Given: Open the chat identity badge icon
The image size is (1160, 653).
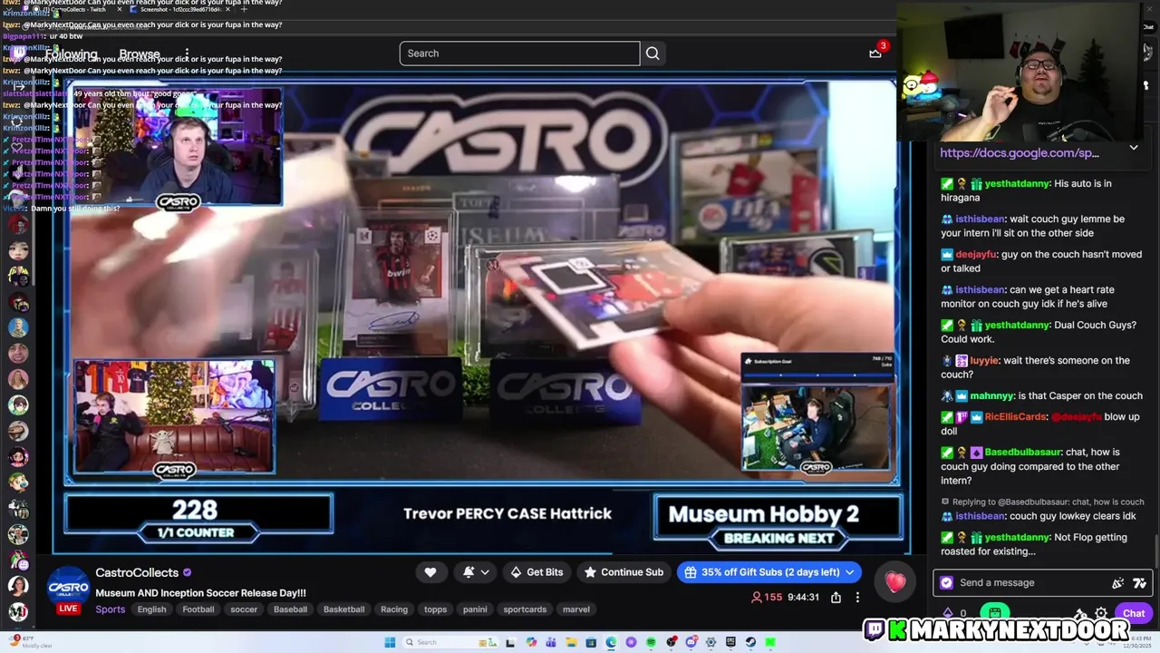Looking at the screenshot, I should tap(946, 583).
